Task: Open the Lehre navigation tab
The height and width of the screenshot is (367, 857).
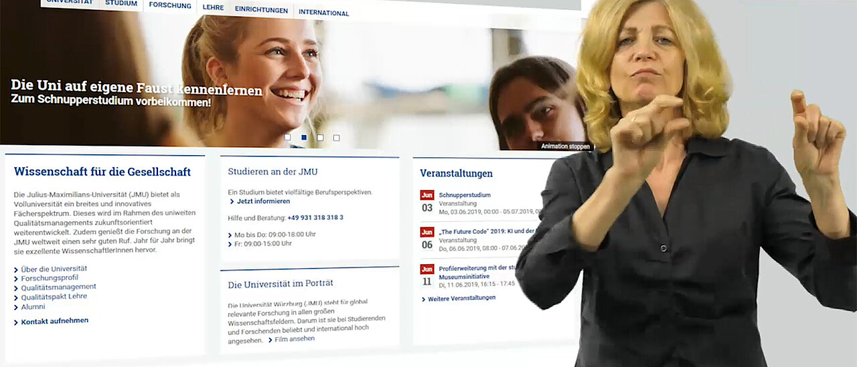Action: (213, 9)
